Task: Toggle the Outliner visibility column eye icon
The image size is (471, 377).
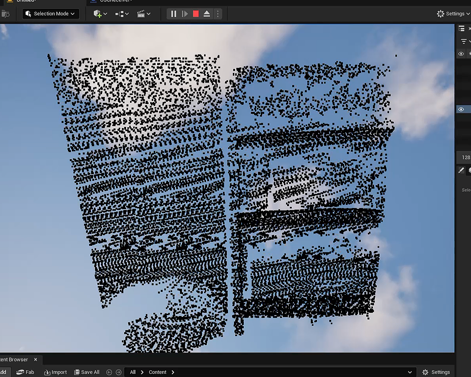Action: pyautogui.click(x=461, y=54)
